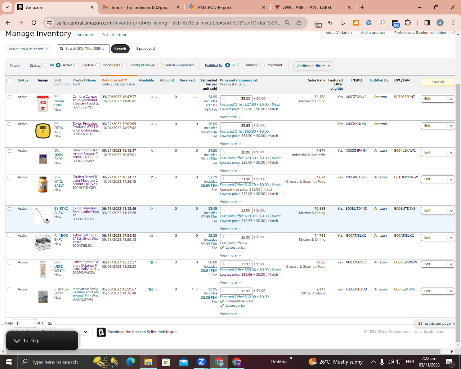
Task: Expand the Additional filters dropdown
Action: (x=313, y=66)
